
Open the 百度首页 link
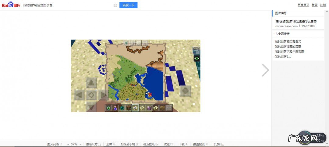pyautogui.click(x=303, y=5)
